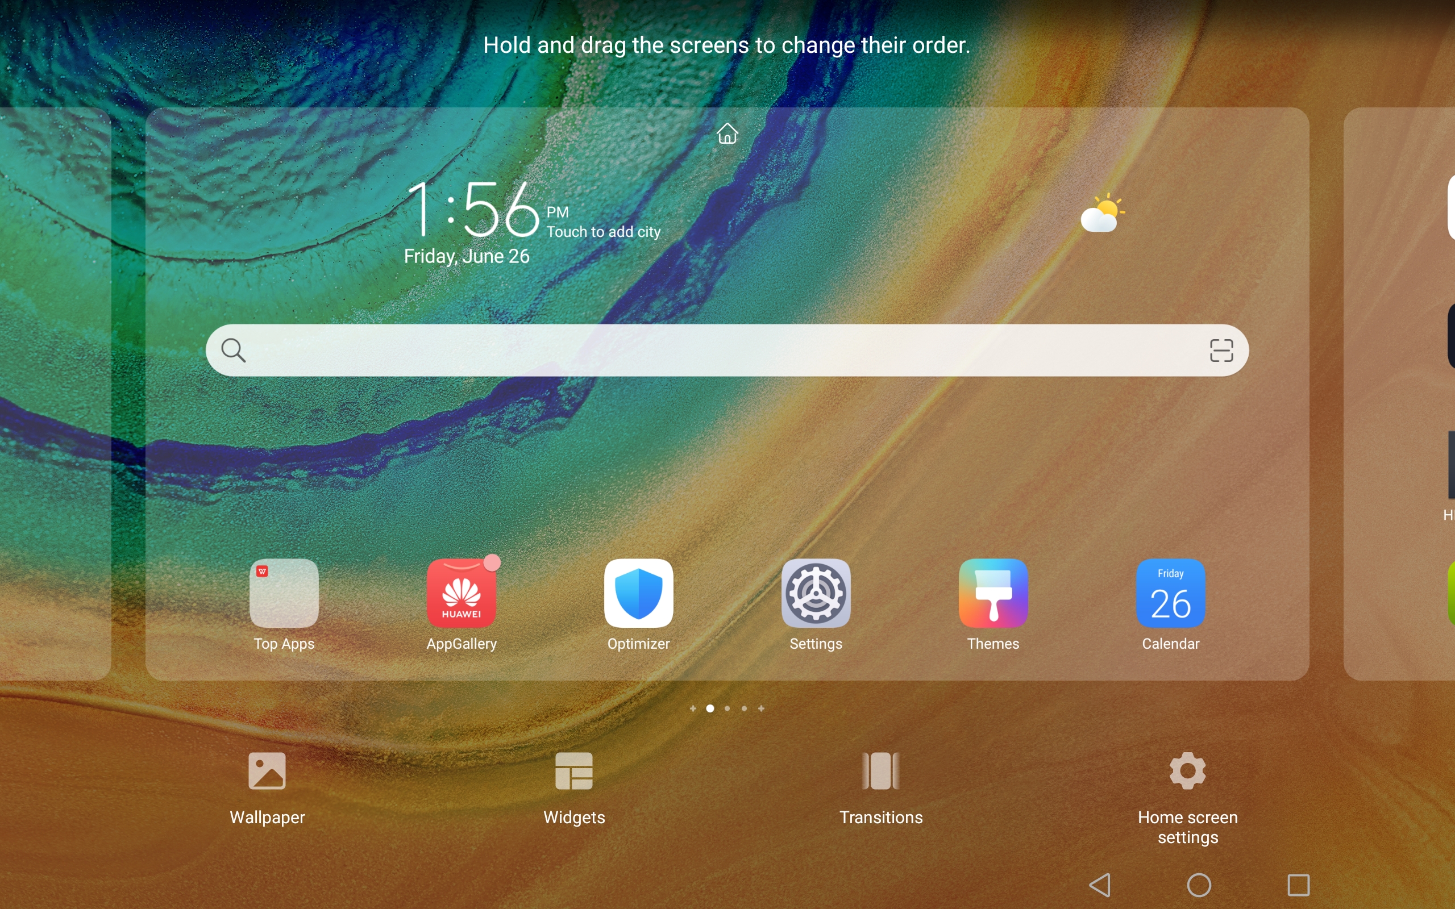Tap 'Touch to add city' text
This screenshot has width=1455, height=909.
(x=604, y=232)
